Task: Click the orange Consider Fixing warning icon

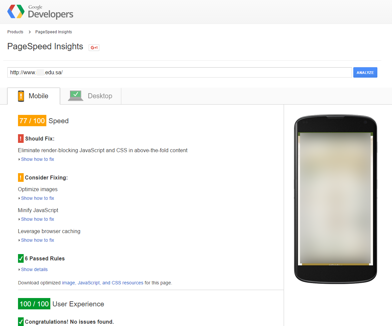Action: 21,177
